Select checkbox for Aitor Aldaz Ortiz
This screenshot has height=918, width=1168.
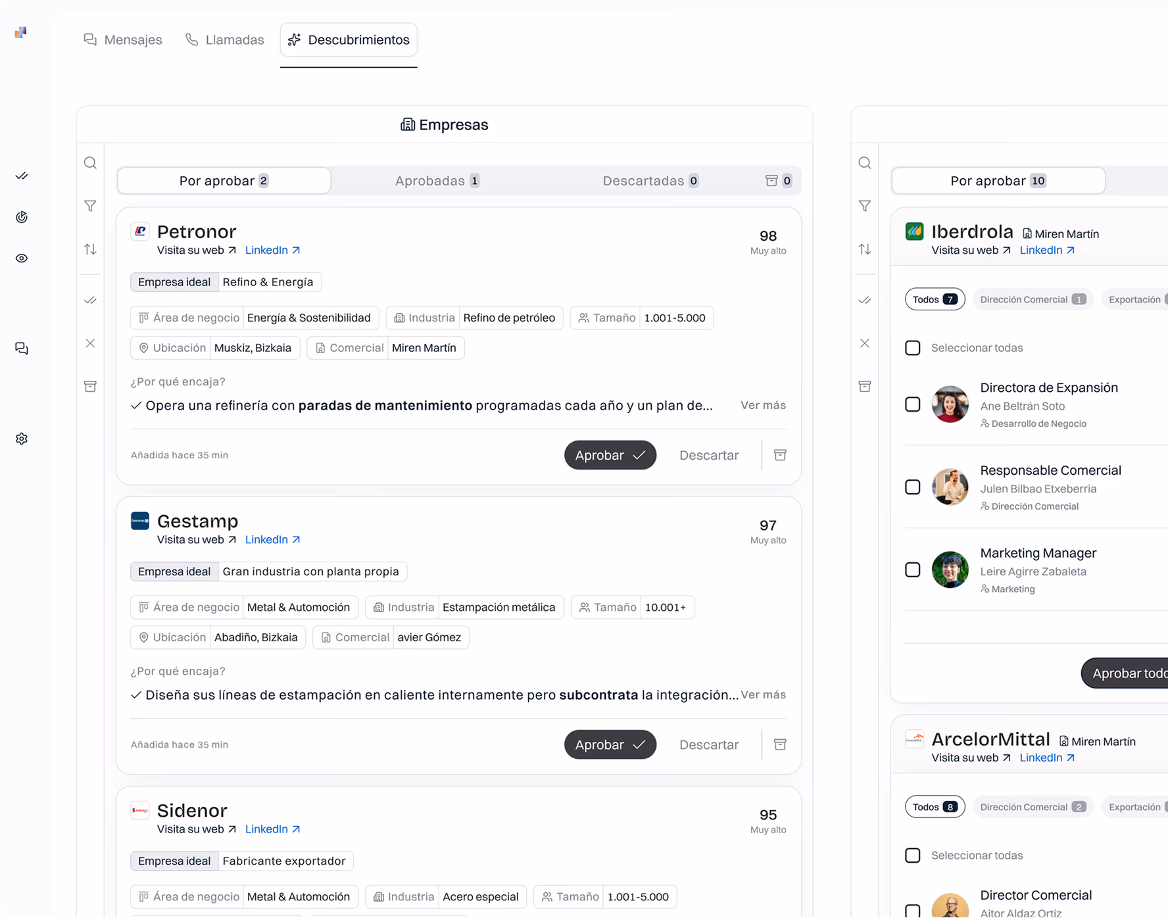[x=913, y=911]
